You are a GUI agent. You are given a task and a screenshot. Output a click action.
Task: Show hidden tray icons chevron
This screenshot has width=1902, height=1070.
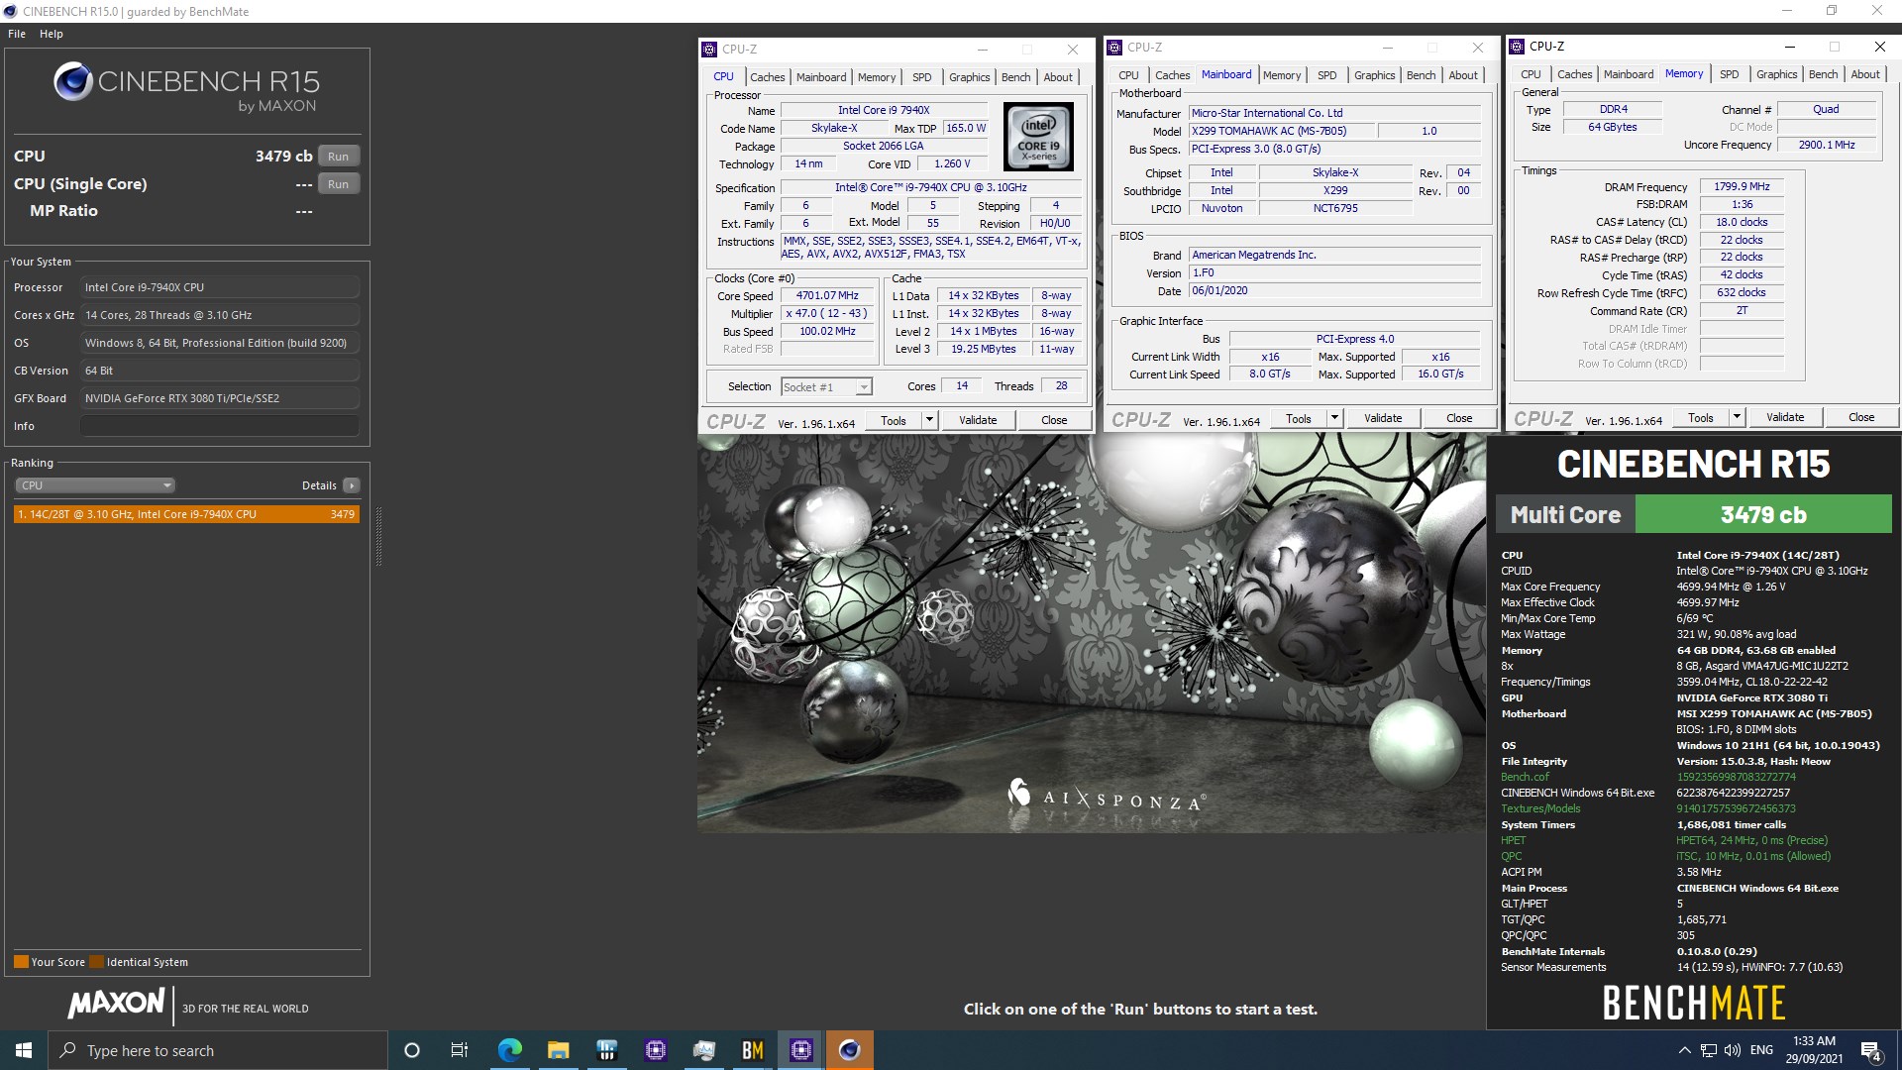[1684, 1050]
